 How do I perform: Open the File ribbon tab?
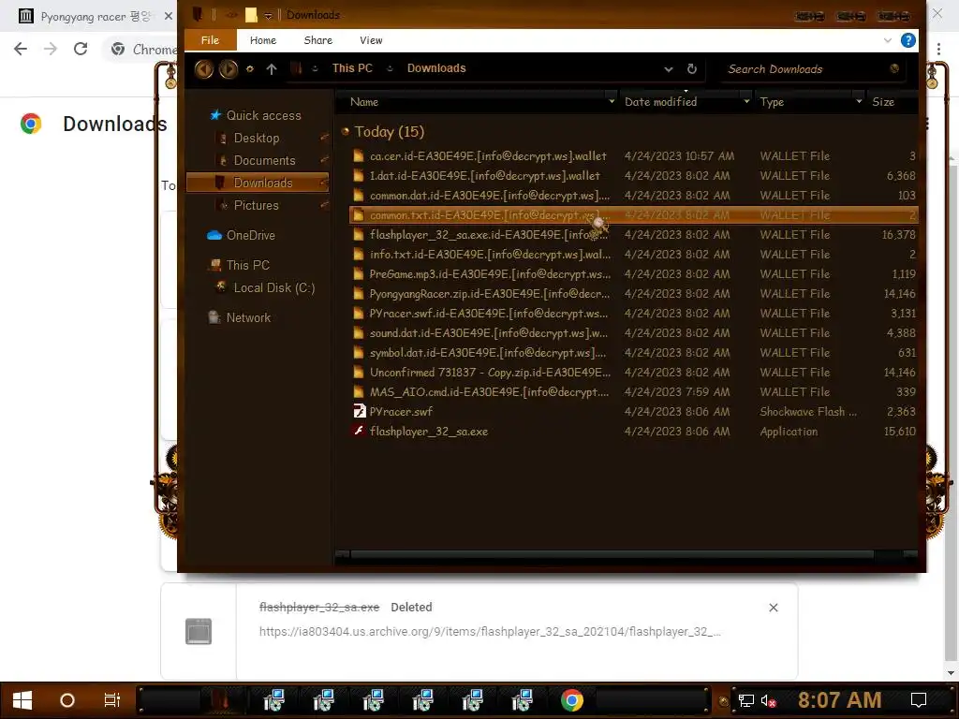210,40
